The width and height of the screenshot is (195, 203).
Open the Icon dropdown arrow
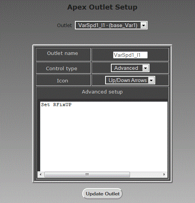(151, 80)
